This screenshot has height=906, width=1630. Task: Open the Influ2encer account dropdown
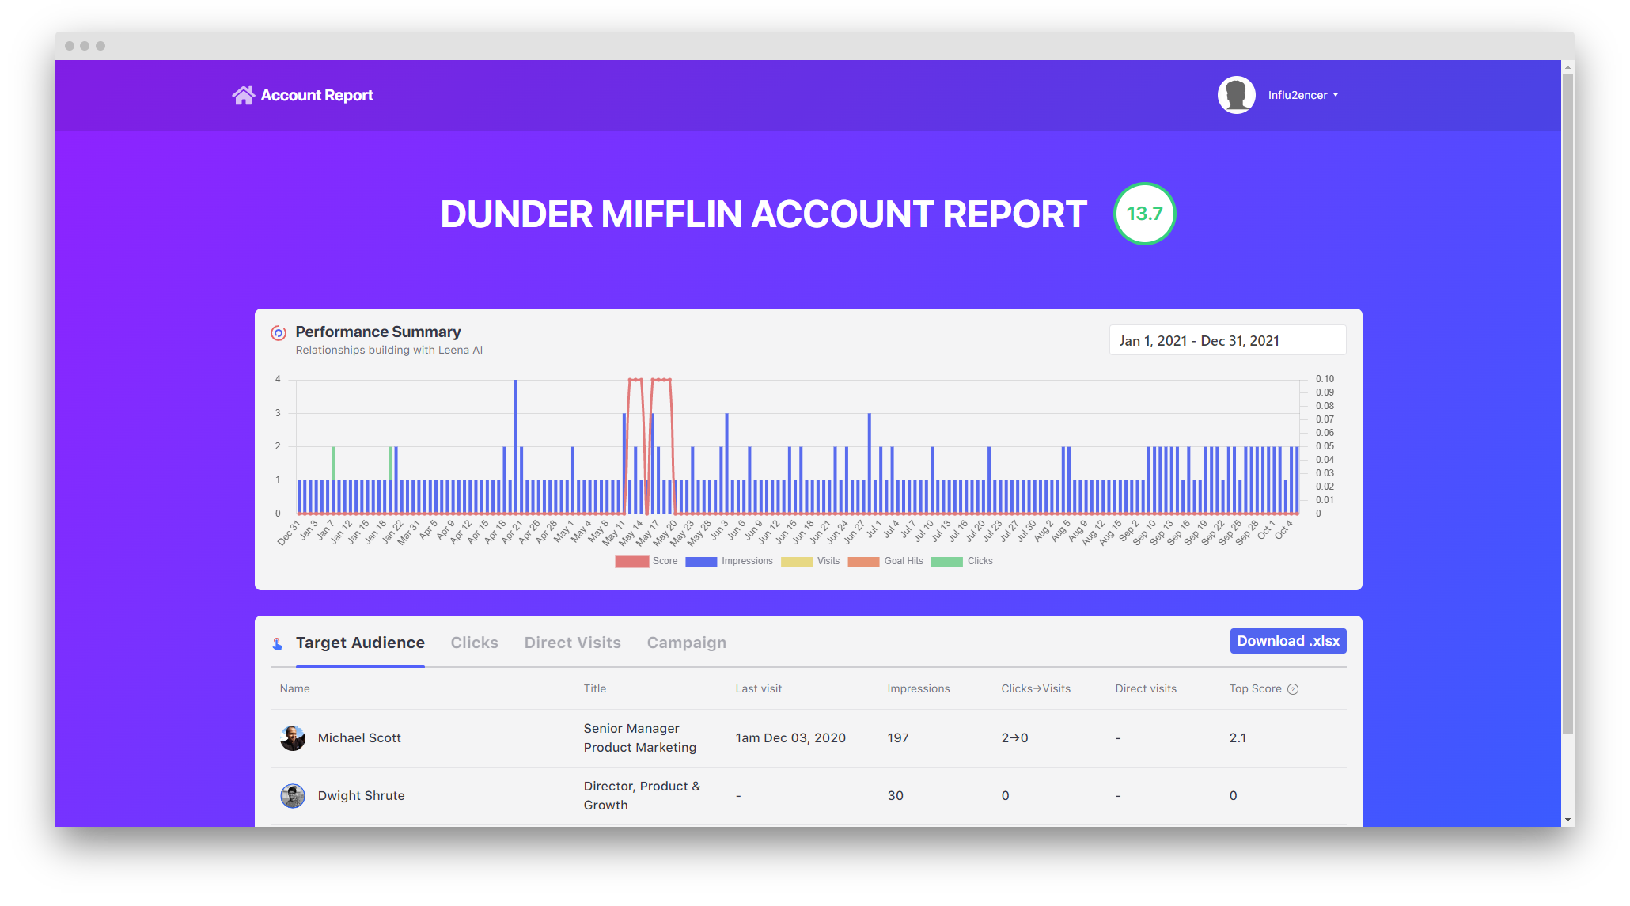pos(1303,95)
